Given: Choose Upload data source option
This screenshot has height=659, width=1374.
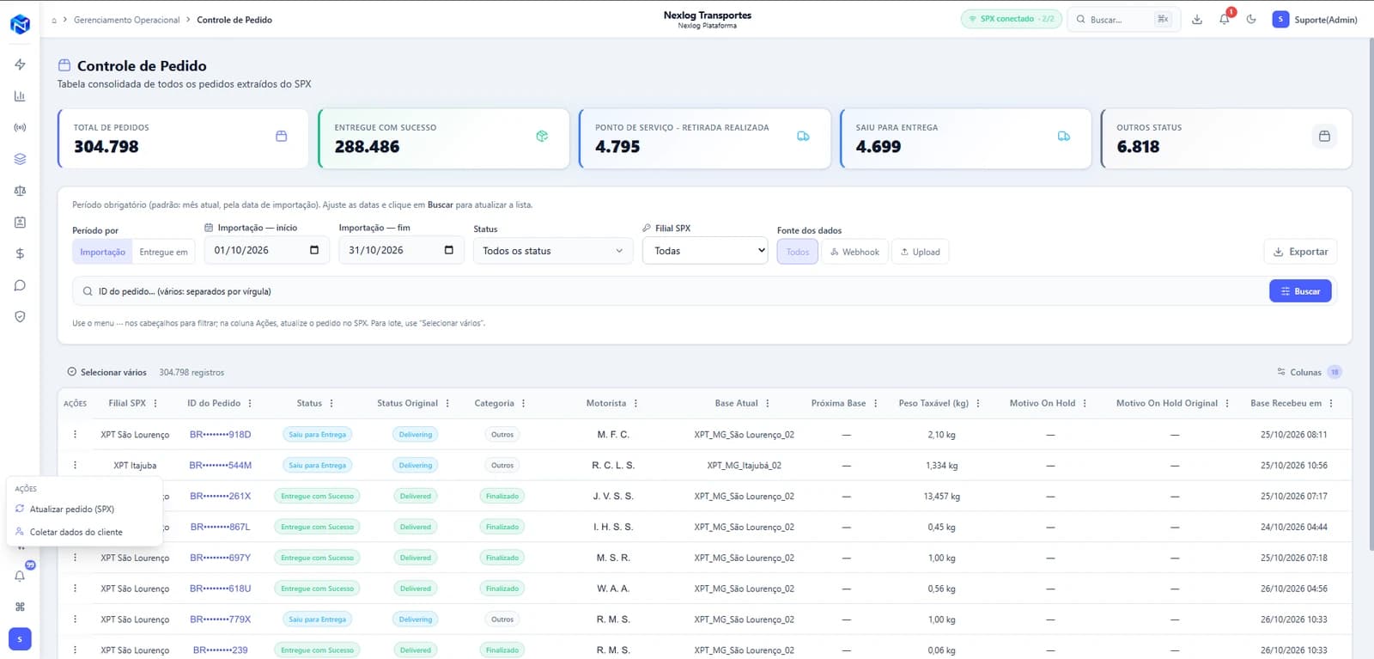Looking at the screenshot, I should pyautogui.click(x=920, y=252).
